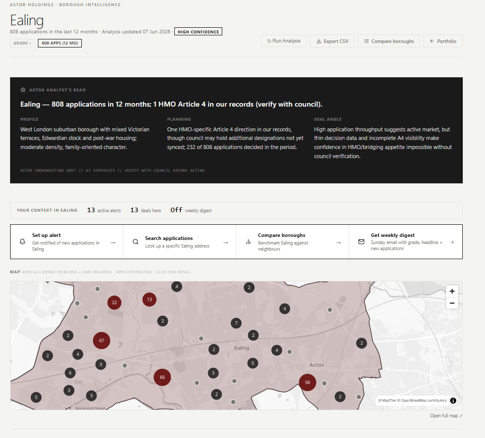Viewport: 485px width, 438px height.
Task: Click the map cluster labeled 58
Action: [308, 382]
